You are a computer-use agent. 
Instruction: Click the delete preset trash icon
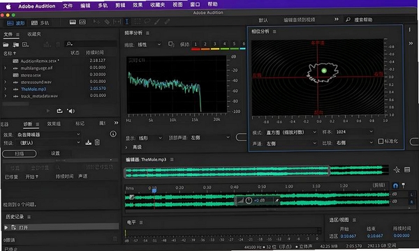[97, 142]
